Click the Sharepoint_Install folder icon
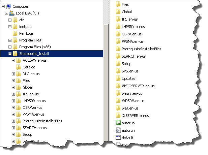Viewport: 208px width, 155px height. (x=15, y=54)
